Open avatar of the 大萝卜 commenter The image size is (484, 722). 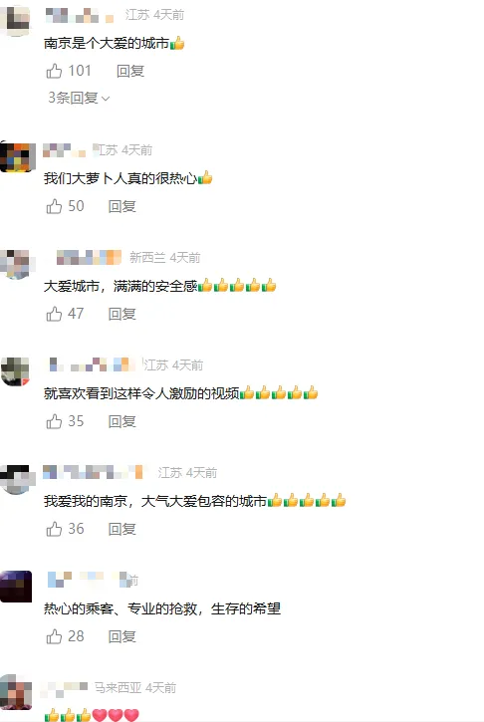tap(18, 156)
